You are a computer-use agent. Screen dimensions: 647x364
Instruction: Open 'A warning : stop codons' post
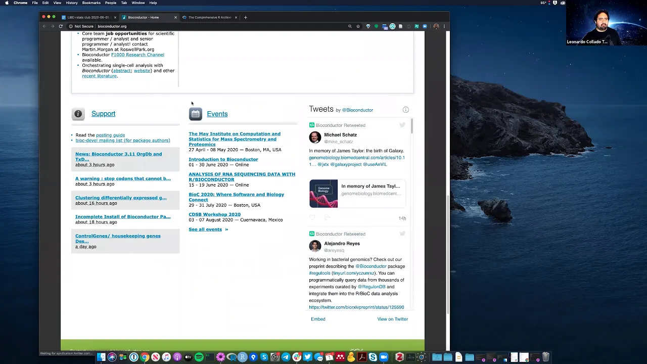123,178
